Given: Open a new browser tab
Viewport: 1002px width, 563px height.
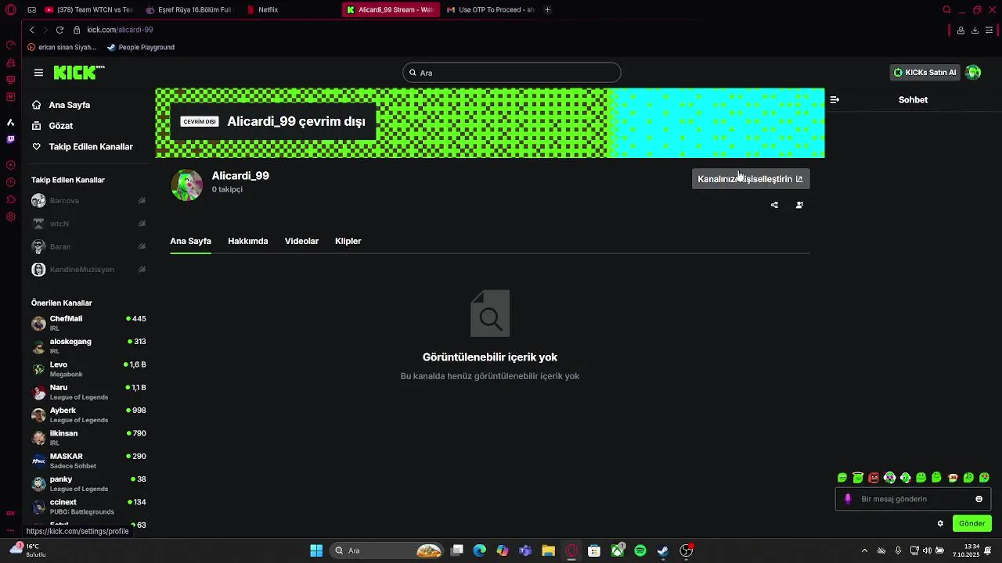Looking at the screenshot, I should pyautogui.click(x=547, y=10).
